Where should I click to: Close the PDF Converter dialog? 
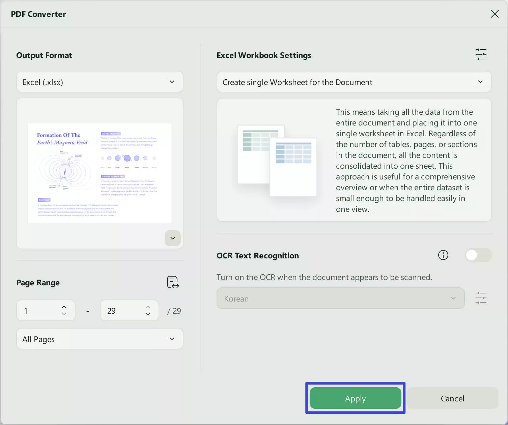point(495,13)
